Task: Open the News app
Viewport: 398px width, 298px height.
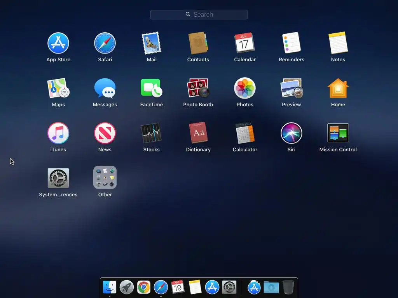Action: tap(105, 133)
